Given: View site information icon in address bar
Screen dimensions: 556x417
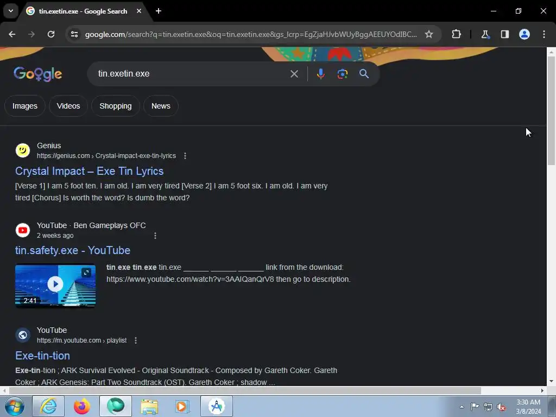Looking at the screenshot, I should tap(74, 34).
